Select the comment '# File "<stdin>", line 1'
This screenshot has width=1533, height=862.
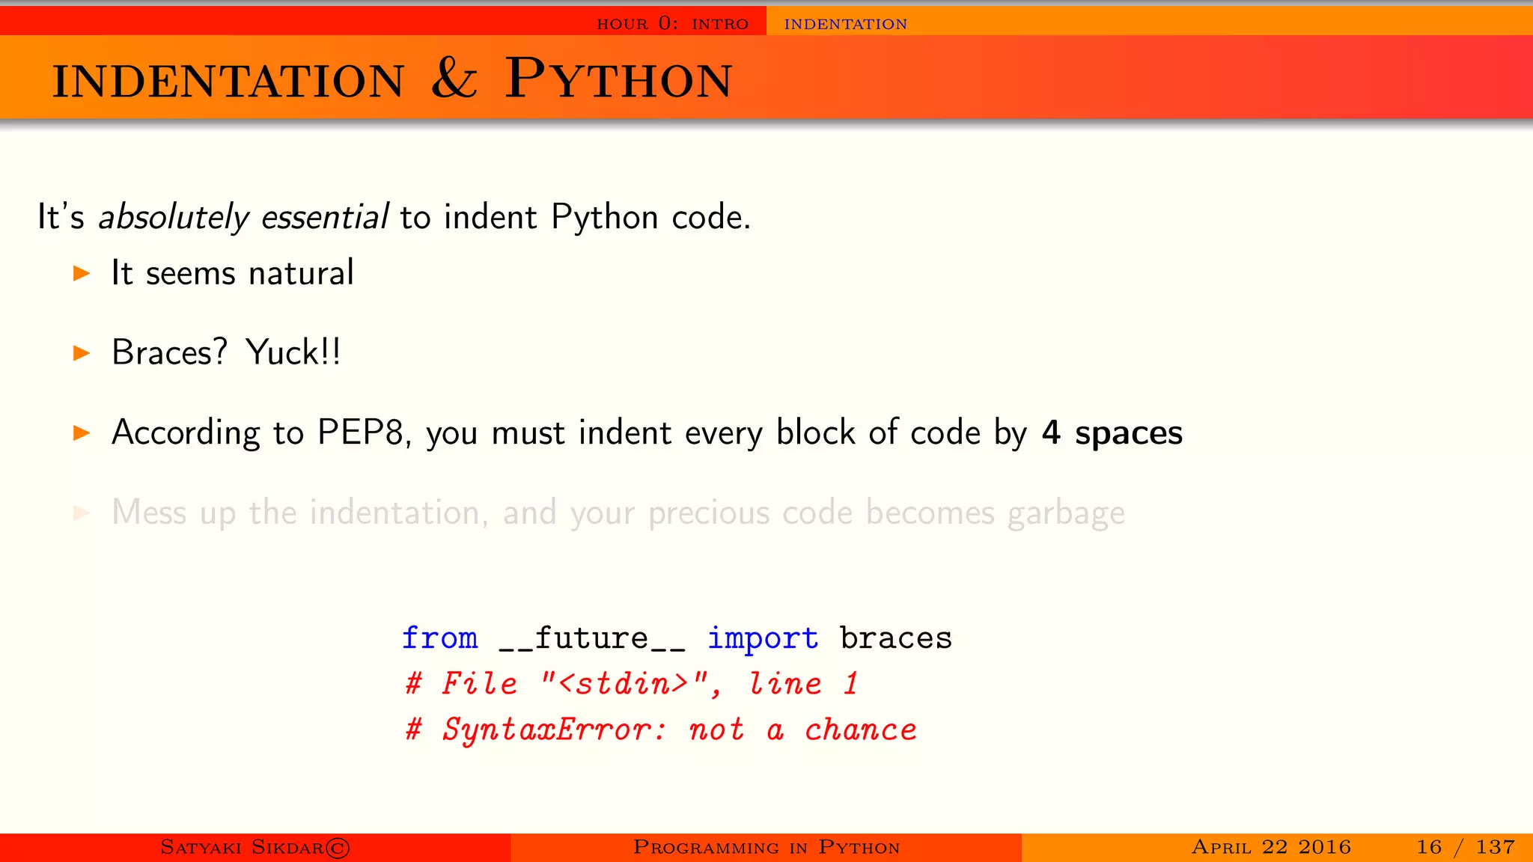pyautogui.click(x=630, y=683)
